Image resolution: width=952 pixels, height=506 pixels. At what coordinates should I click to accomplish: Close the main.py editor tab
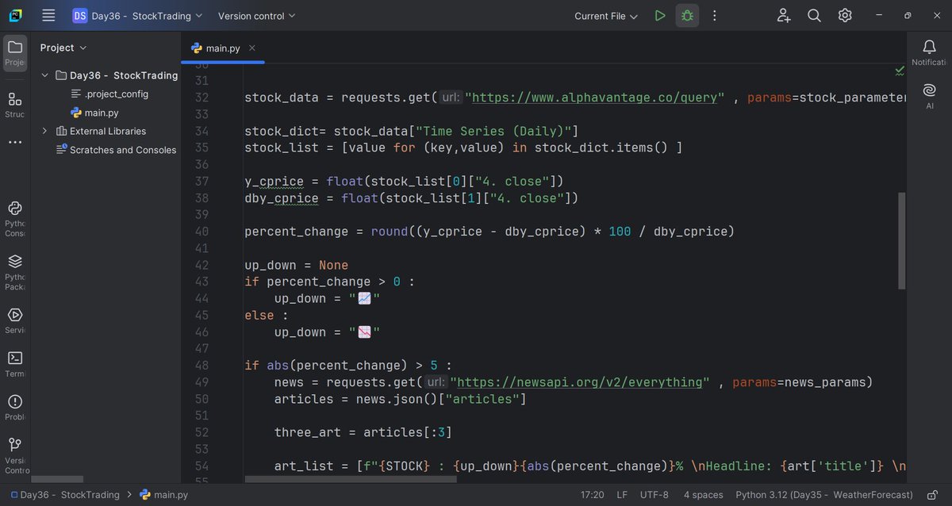tap(252, 48)
